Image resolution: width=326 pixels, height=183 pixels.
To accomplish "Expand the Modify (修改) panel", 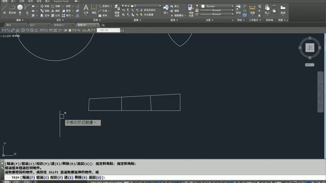I will pyautogui.click(x=60, y=20).
